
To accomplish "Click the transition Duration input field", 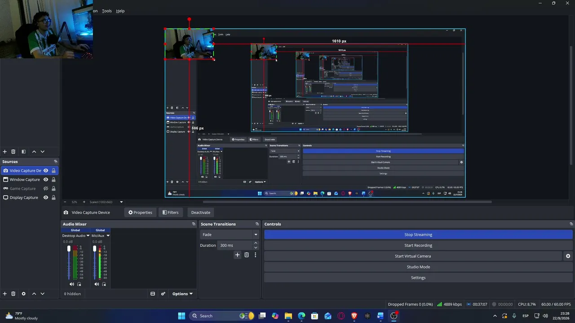I will point(235,245).
